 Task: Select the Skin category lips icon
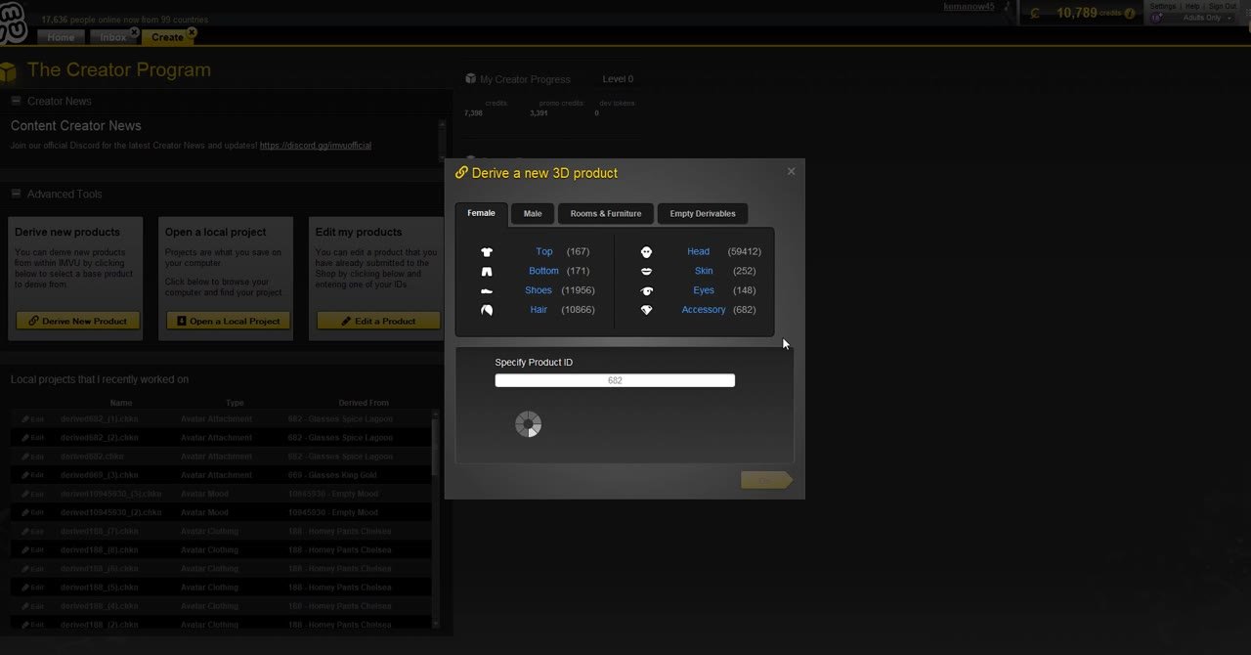646,272
